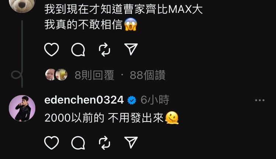
Task: Open reply bubble on the top post
Action: click(78, 50)
